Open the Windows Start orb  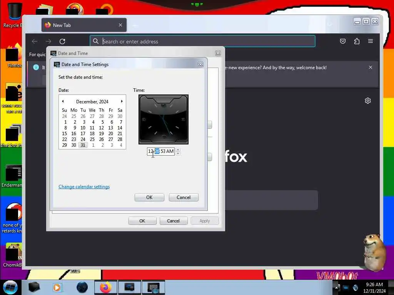click(x=10, y=287)
